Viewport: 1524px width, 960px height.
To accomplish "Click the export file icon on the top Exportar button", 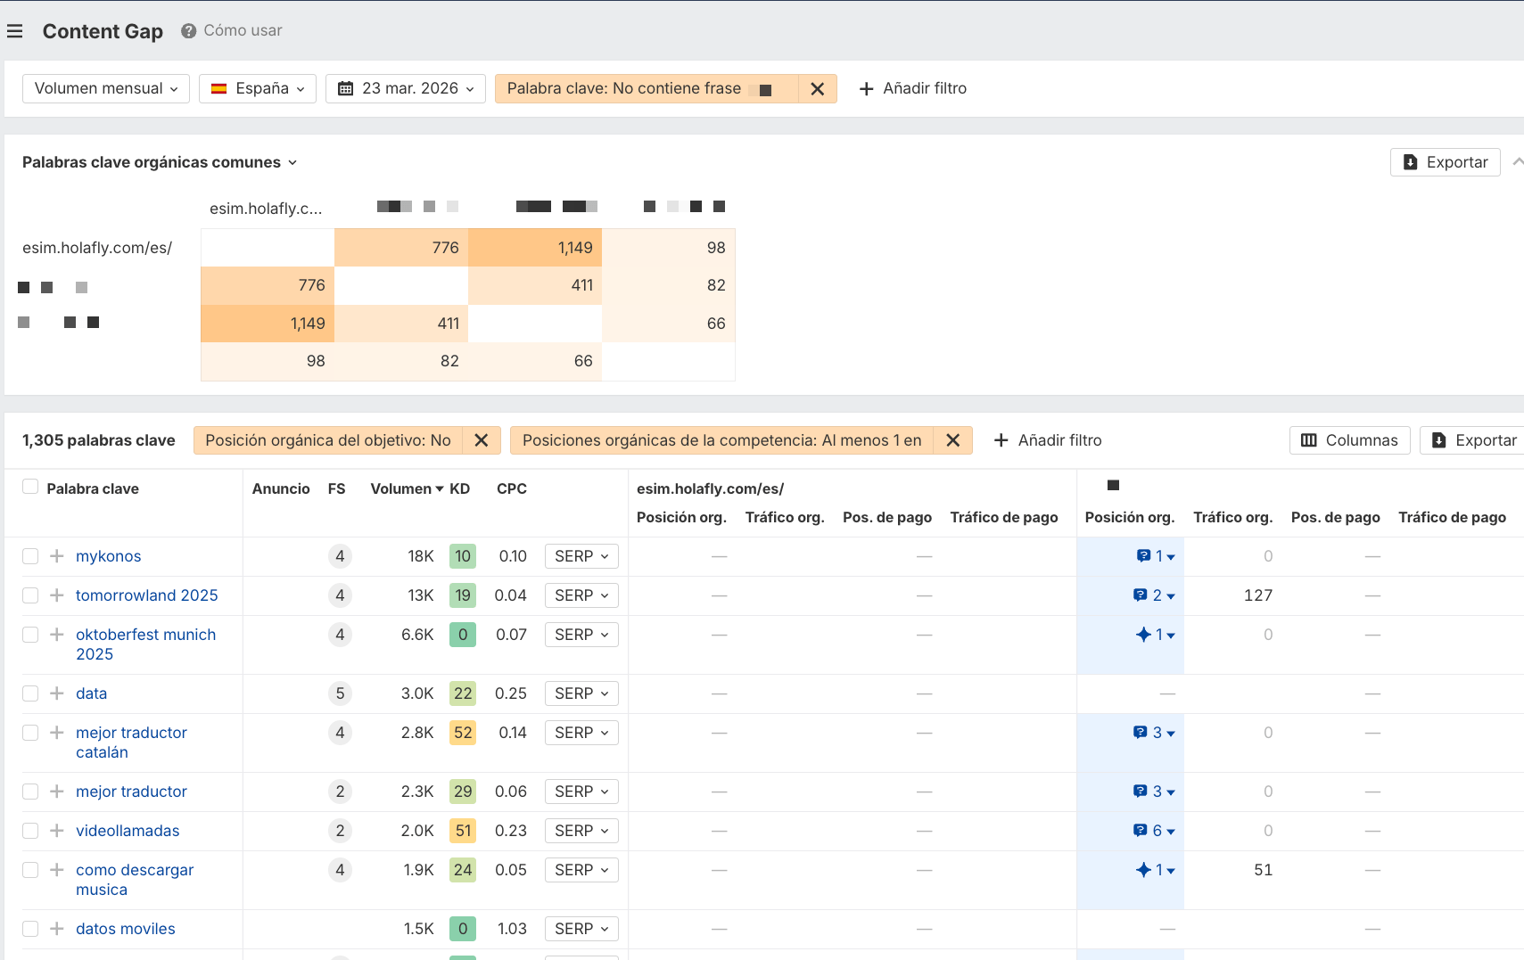I will 1410,161.
